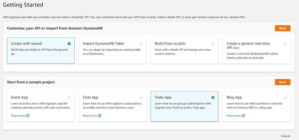Click external link icon under Chat App
Screen dimensions: 299x140
[100, 116]
